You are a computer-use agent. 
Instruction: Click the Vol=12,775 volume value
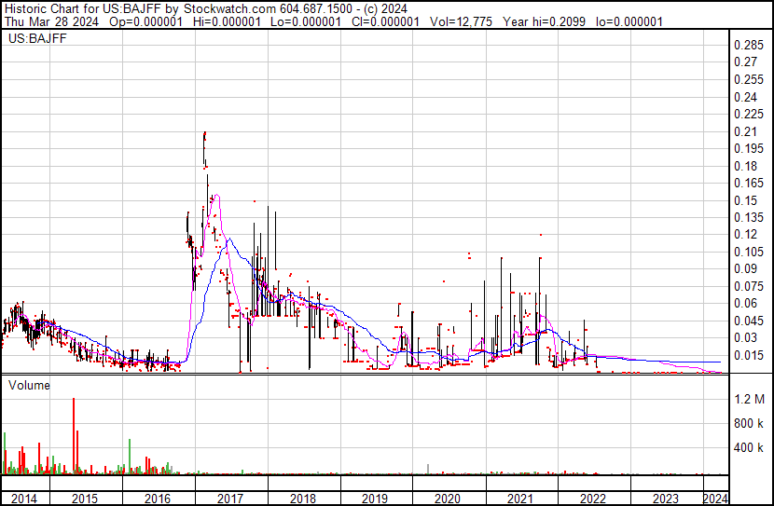pos(461,21)
